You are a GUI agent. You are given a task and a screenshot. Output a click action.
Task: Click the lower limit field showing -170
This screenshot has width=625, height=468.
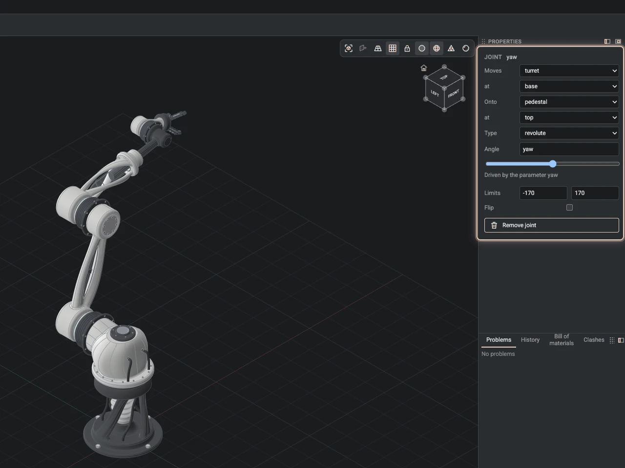(543, 193)
